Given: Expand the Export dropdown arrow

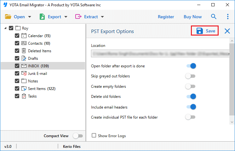Looking at the screenshot, I should click(66, 17).
